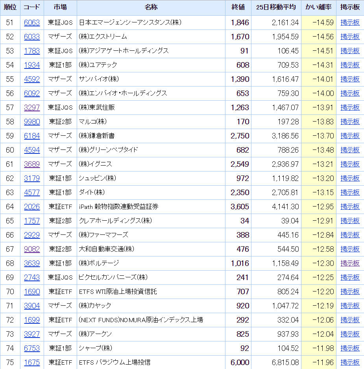
Task: Open 掲示板 link for rank 51 row
Action: [350, 22]
